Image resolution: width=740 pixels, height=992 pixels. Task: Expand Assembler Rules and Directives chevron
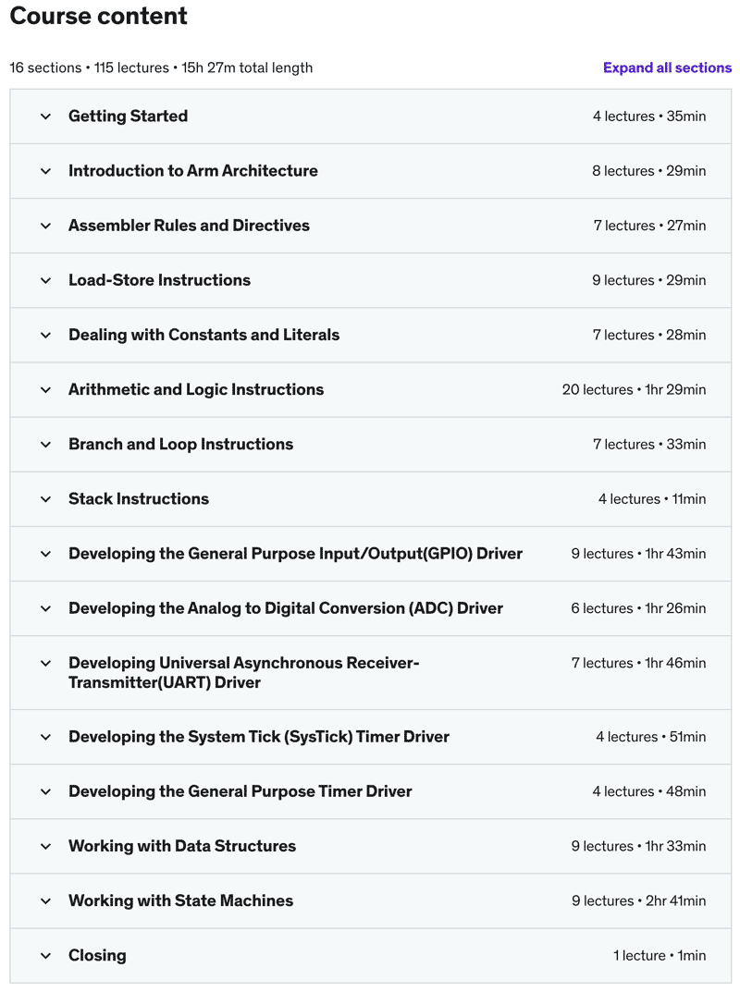45,226
